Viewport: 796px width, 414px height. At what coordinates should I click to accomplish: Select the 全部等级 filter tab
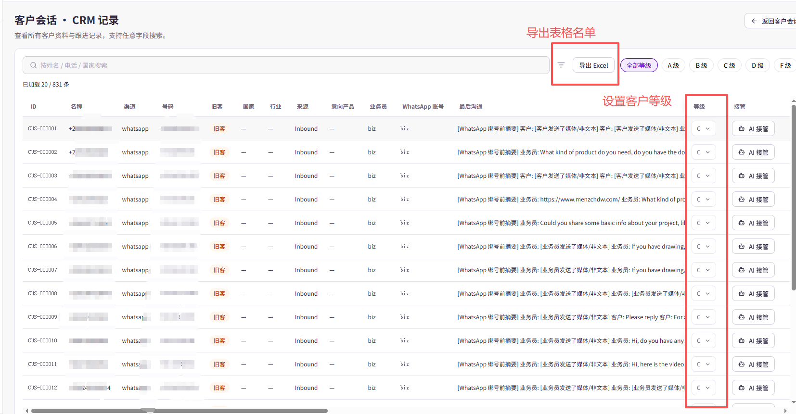[639, 65]
